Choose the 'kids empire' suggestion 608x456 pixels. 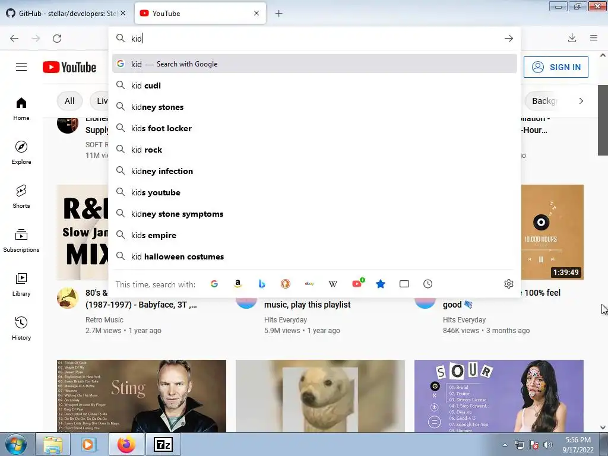coord(315,235)
